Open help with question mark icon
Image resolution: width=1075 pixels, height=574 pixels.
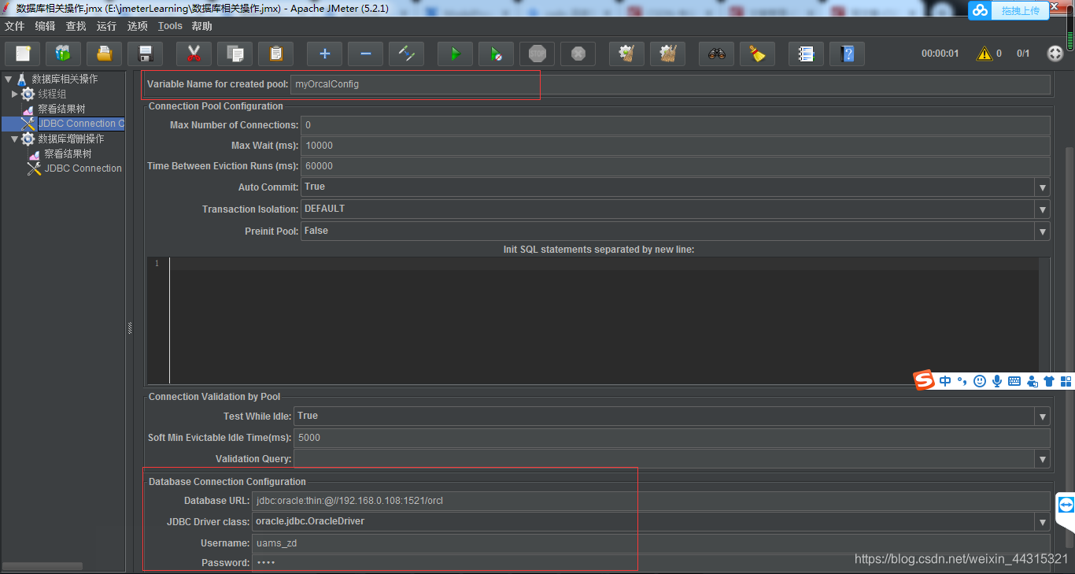point(848,54)
